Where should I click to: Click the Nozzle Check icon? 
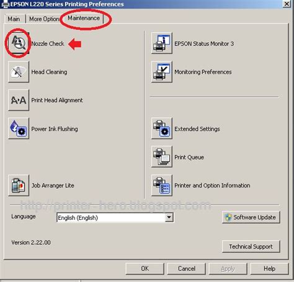tap(19, 43)
